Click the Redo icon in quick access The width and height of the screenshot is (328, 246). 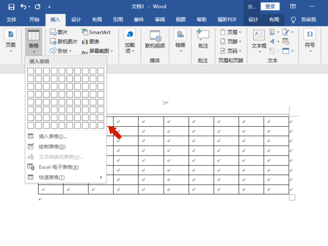click(x=38, y=7)
